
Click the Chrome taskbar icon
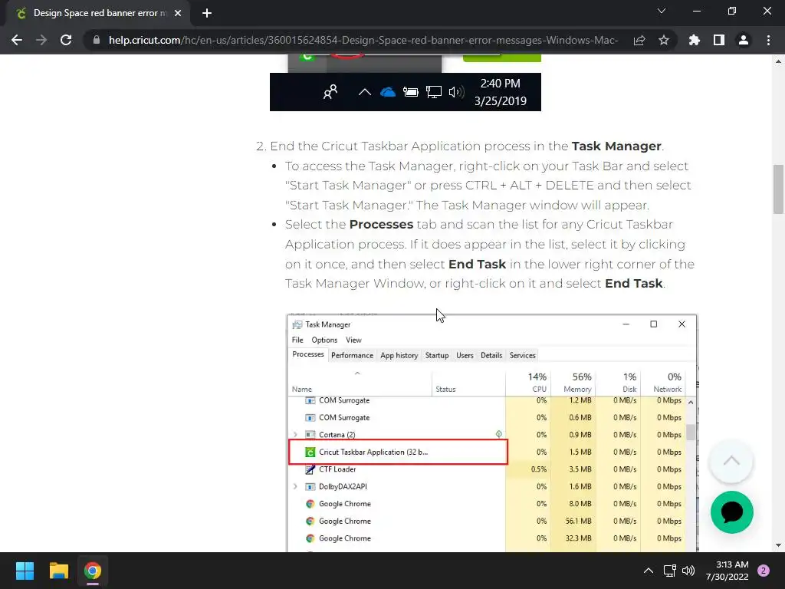coord(93,571)
